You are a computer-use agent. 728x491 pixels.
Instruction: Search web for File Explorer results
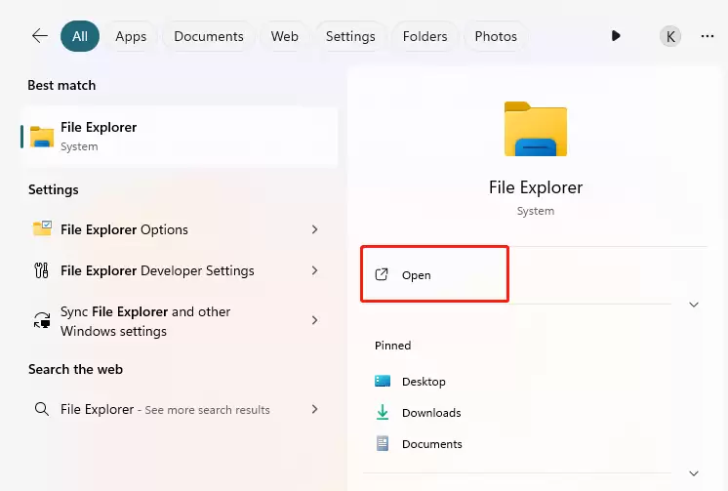pyautogui.click(x=179, y=409)
